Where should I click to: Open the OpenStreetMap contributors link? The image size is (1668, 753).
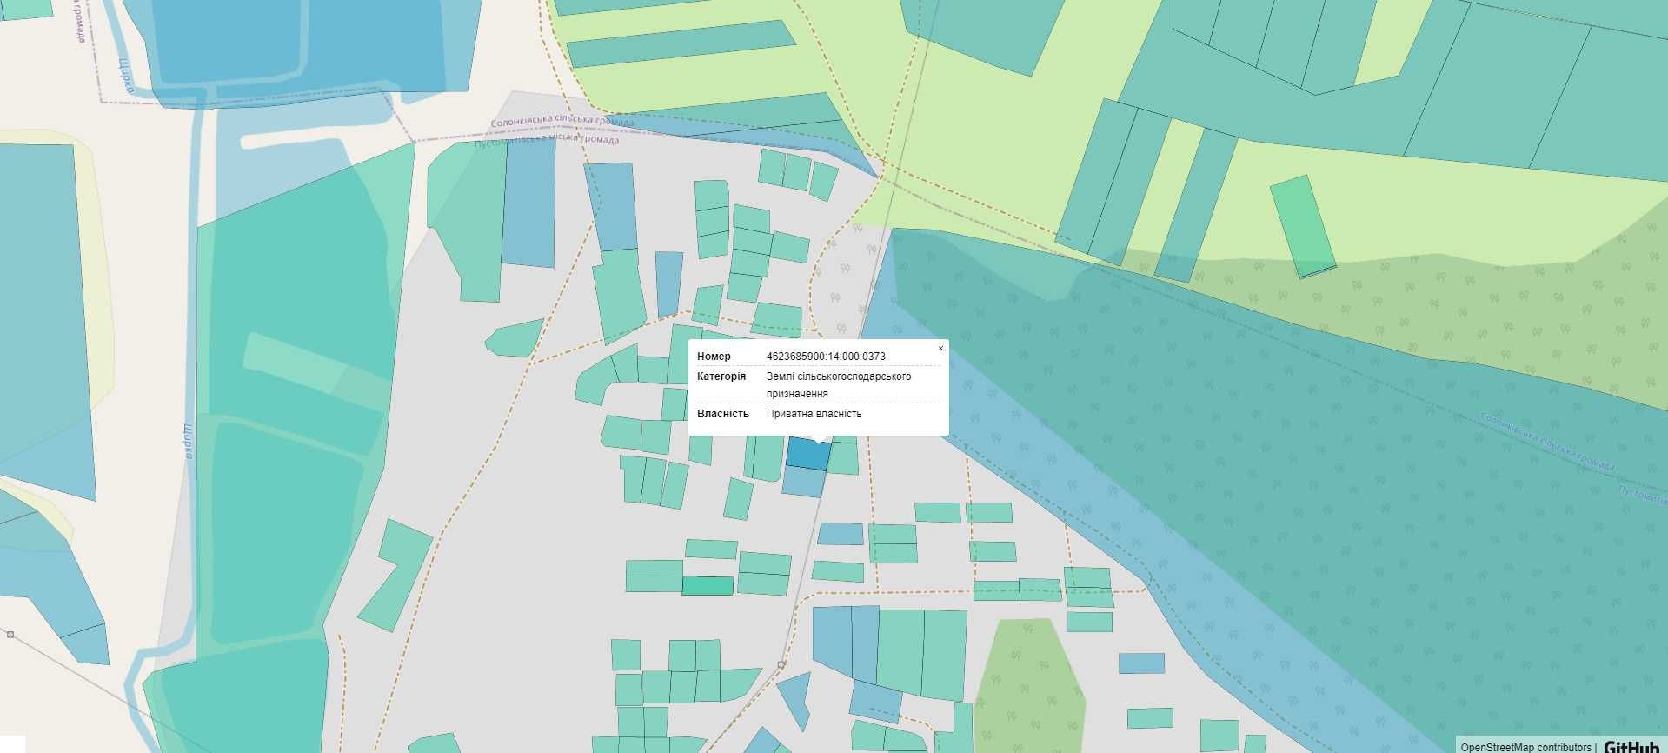(x=1525, y=747)
